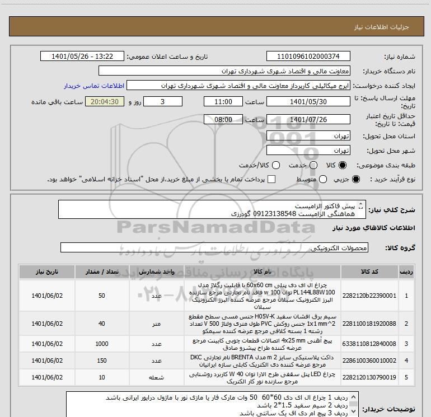431x417 pixels.
Task: Click the remaining days field showing 3
Action: tap(163, 101)
